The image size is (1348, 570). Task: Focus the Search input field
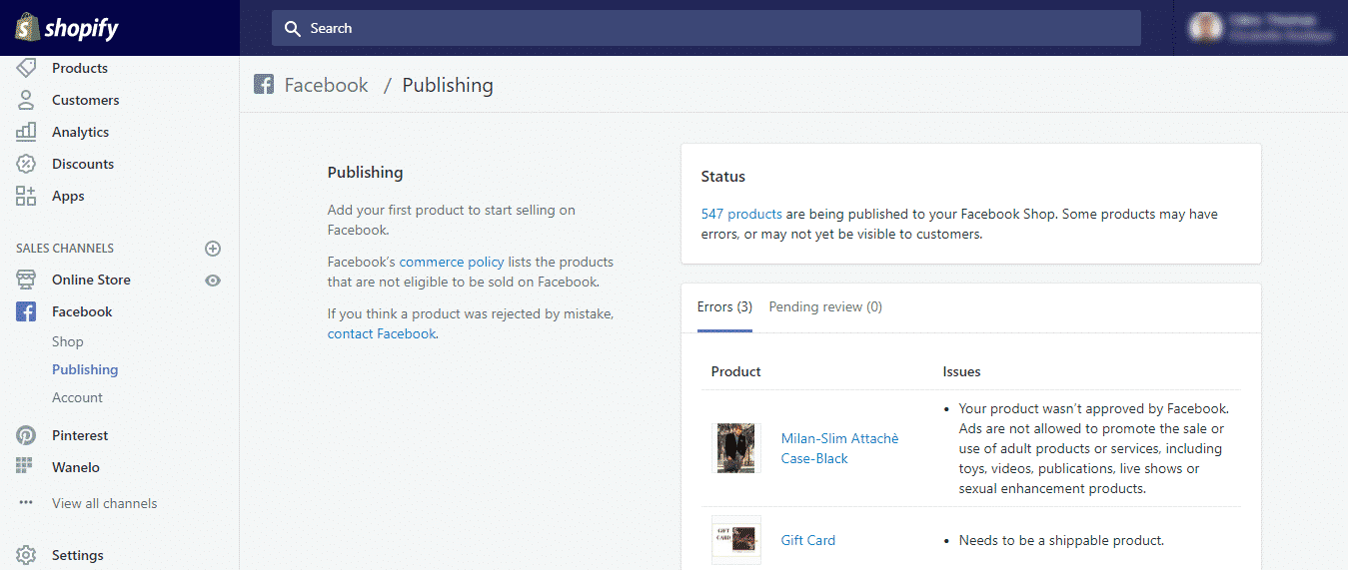pyautogui.click(x=705, y=28)
